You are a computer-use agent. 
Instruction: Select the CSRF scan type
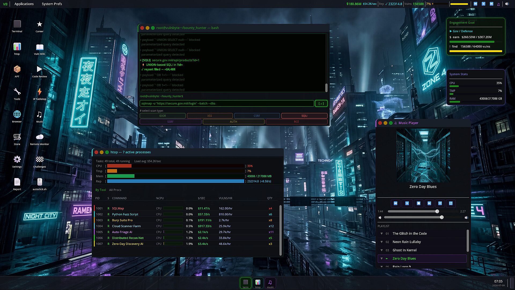coord(257,116)
